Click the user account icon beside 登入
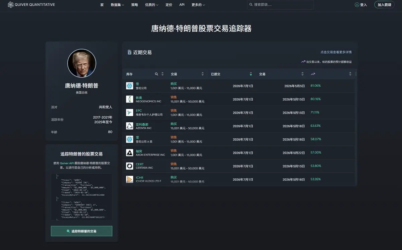This screenshot has width=402, height=250. [x=357, y=5]
